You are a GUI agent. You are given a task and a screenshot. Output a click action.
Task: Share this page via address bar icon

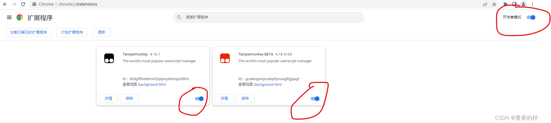click(485, 4)
